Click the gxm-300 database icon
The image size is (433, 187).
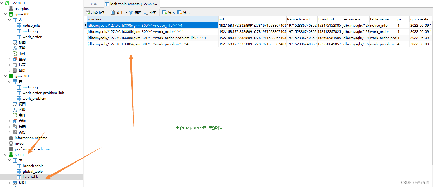click(x=11, y=14)
